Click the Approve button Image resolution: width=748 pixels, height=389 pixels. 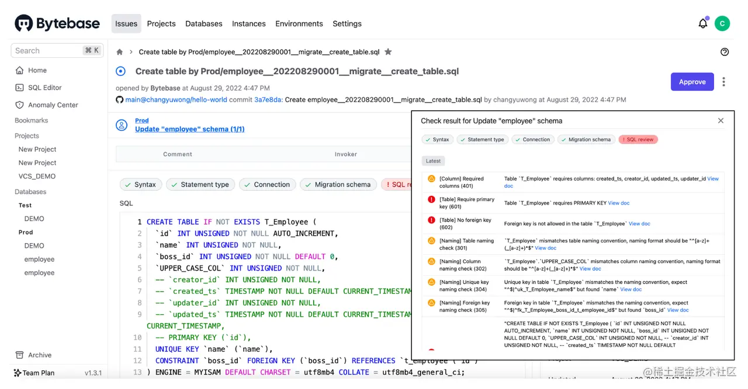(692, 82)
